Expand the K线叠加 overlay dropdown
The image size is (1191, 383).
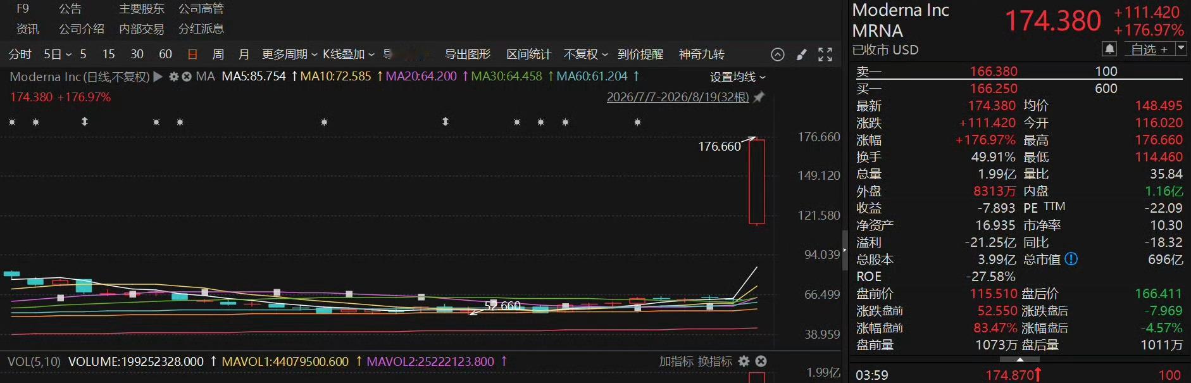click(349, 54)
